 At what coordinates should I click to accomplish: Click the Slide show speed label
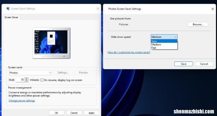(x=121, y=37)
